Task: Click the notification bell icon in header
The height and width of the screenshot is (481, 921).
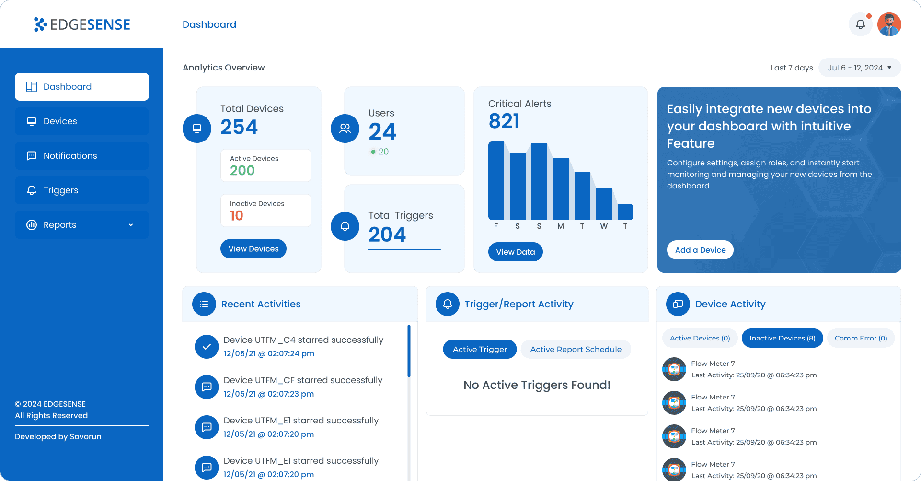Action: click(x=860, y=24)
